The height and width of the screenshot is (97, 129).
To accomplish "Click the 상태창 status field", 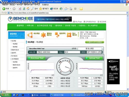I will pos(90,48).
